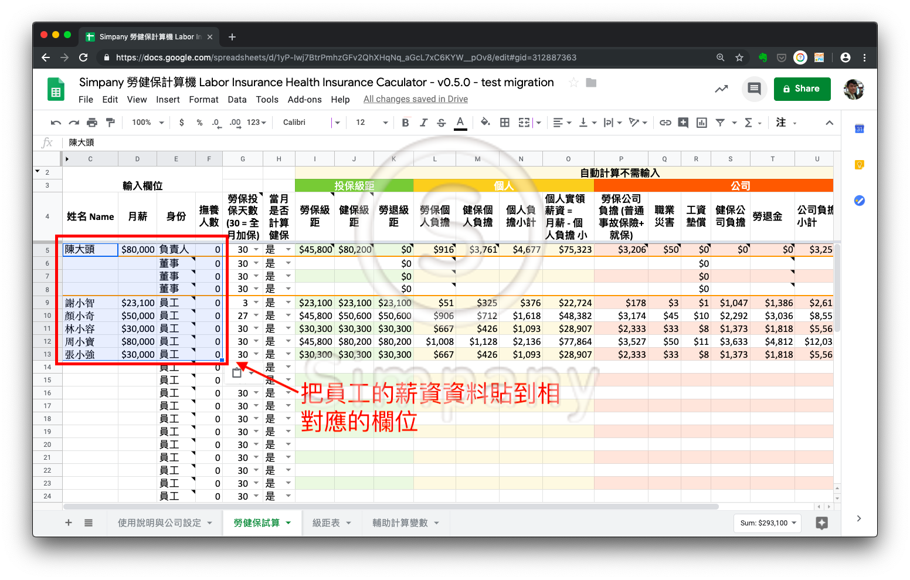910x580 pixels.
Task: Open the comment history icon
Action: tap(754, 89)
